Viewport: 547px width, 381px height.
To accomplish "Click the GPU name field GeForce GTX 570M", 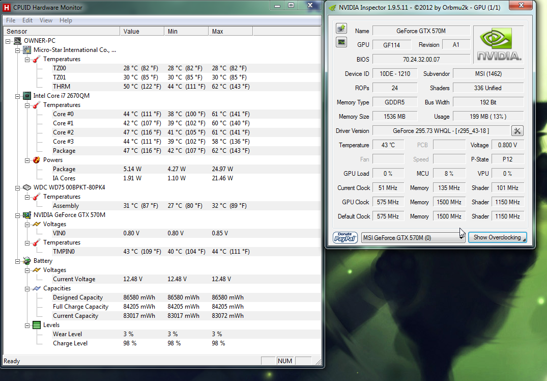I will [x=421, y=31].
